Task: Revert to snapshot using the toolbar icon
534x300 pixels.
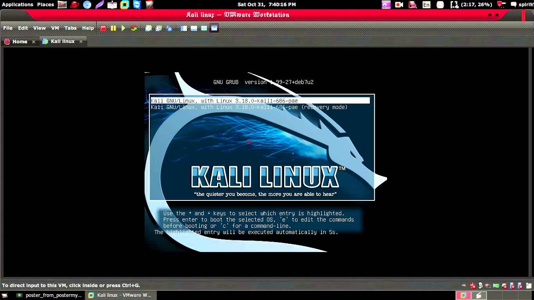Action: tap(159, 28)
